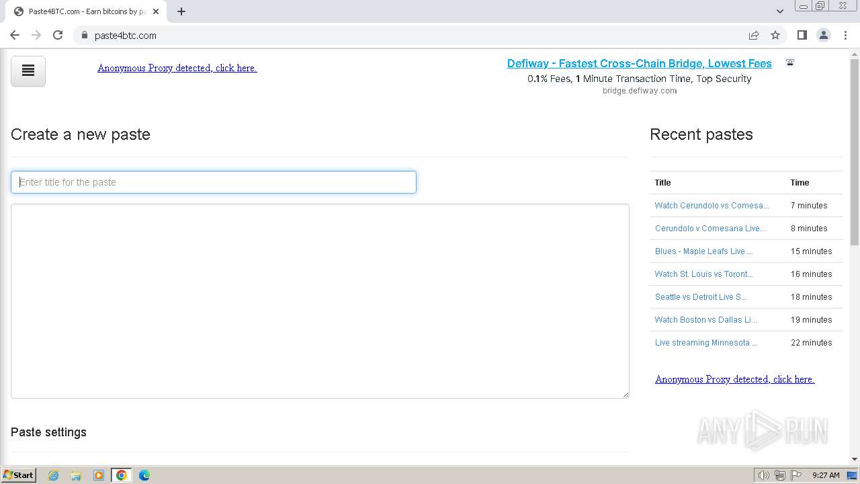Open media player taskbar icon

tap(99, 475)
